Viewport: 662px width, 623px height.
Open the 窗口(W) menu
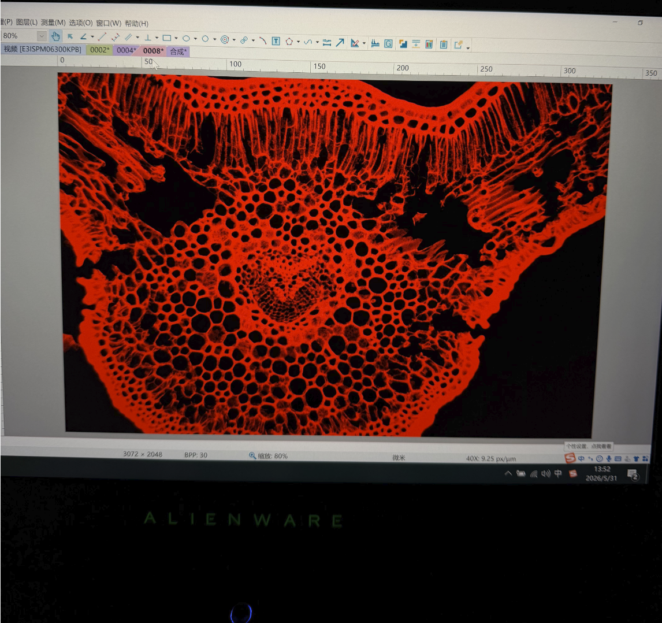[x=109, y=23]
